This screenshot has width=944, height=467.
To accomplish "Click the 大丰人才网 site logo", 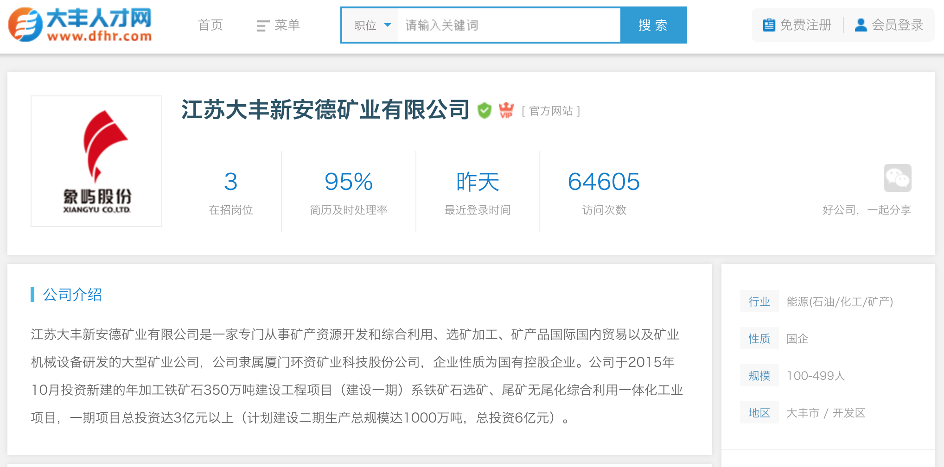I will (x=80, y=25).
